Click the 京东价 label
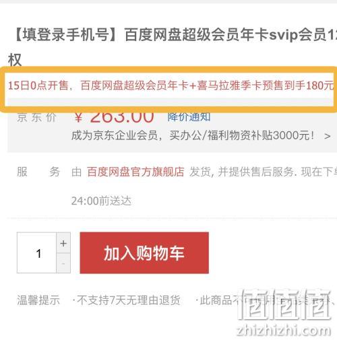The image size is (337, 342). click(36, 117)
